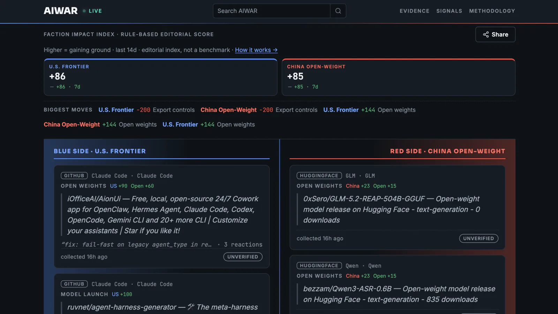Click the GITHUB badge on ruvnet/agent-harness-generator card
The image size is (558, 314).
pyautogui.click(x=74, y=284)
